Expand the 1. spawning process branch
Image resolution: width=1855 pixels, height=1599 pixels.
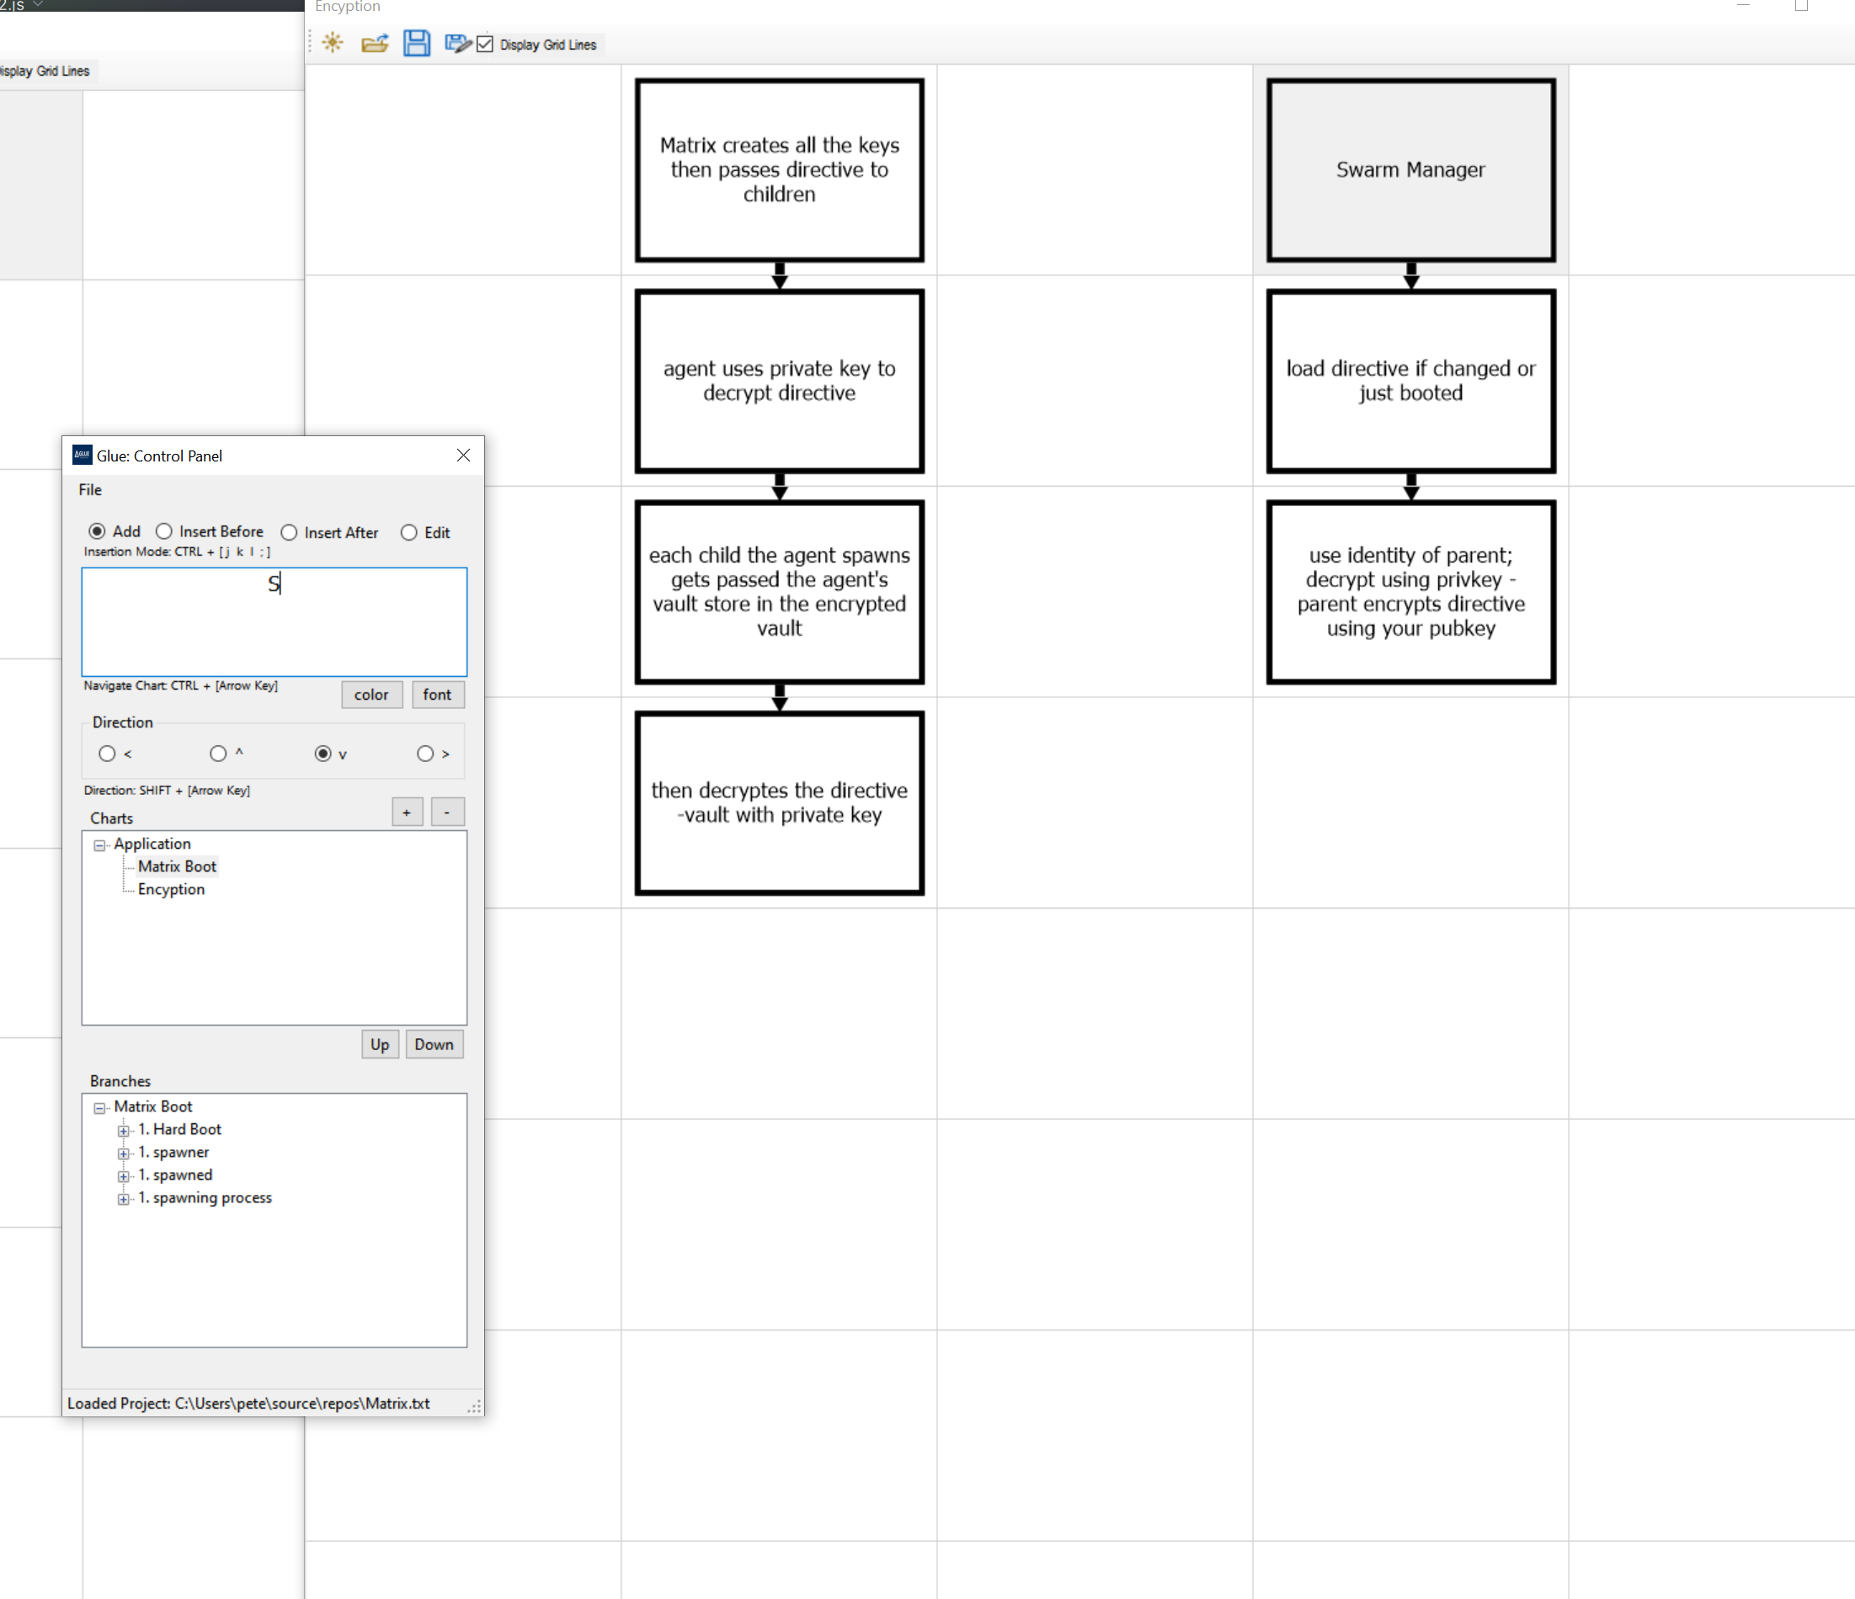tap(124, 1199)
